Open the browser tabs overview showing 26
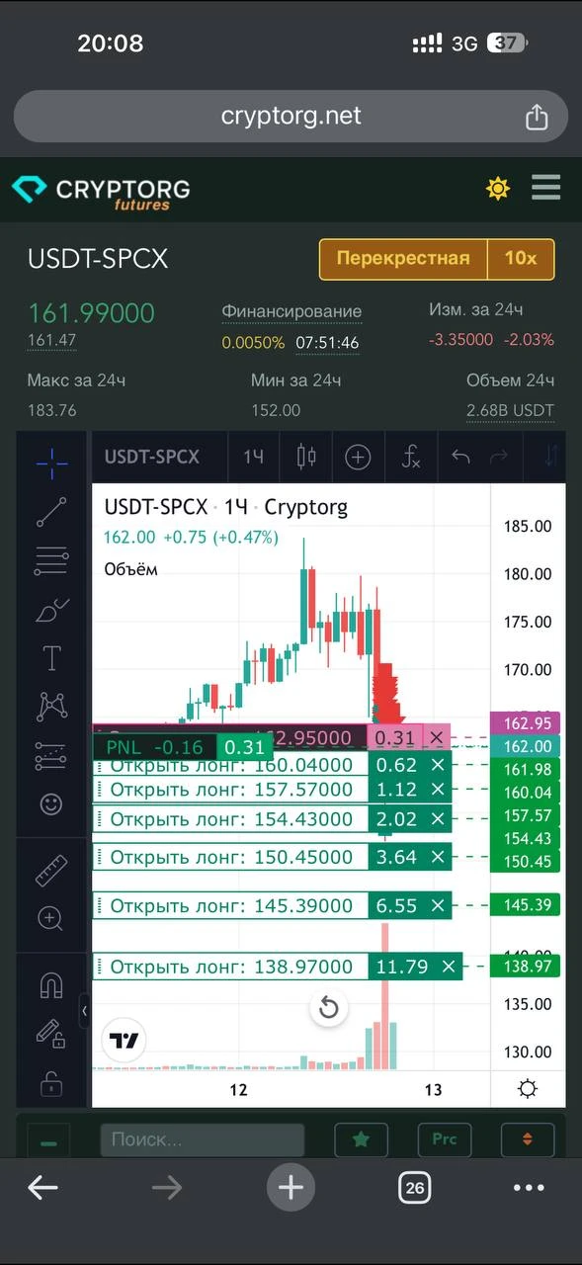 pyautogui.click(x=415, y=1188)
